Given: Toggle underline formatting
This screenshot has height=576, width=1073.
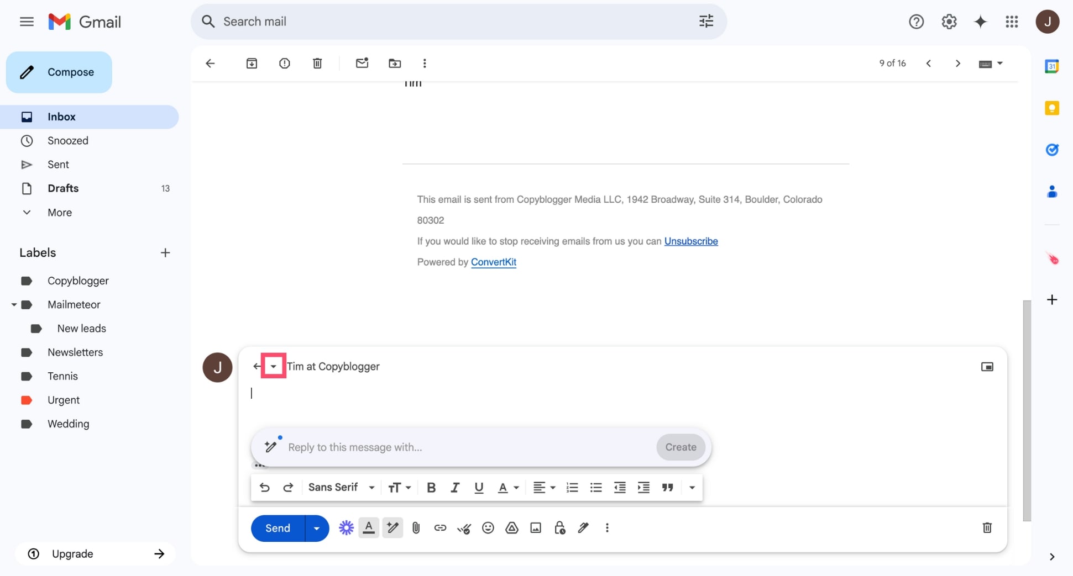Looking at the screenshot, I should point(479,488).
